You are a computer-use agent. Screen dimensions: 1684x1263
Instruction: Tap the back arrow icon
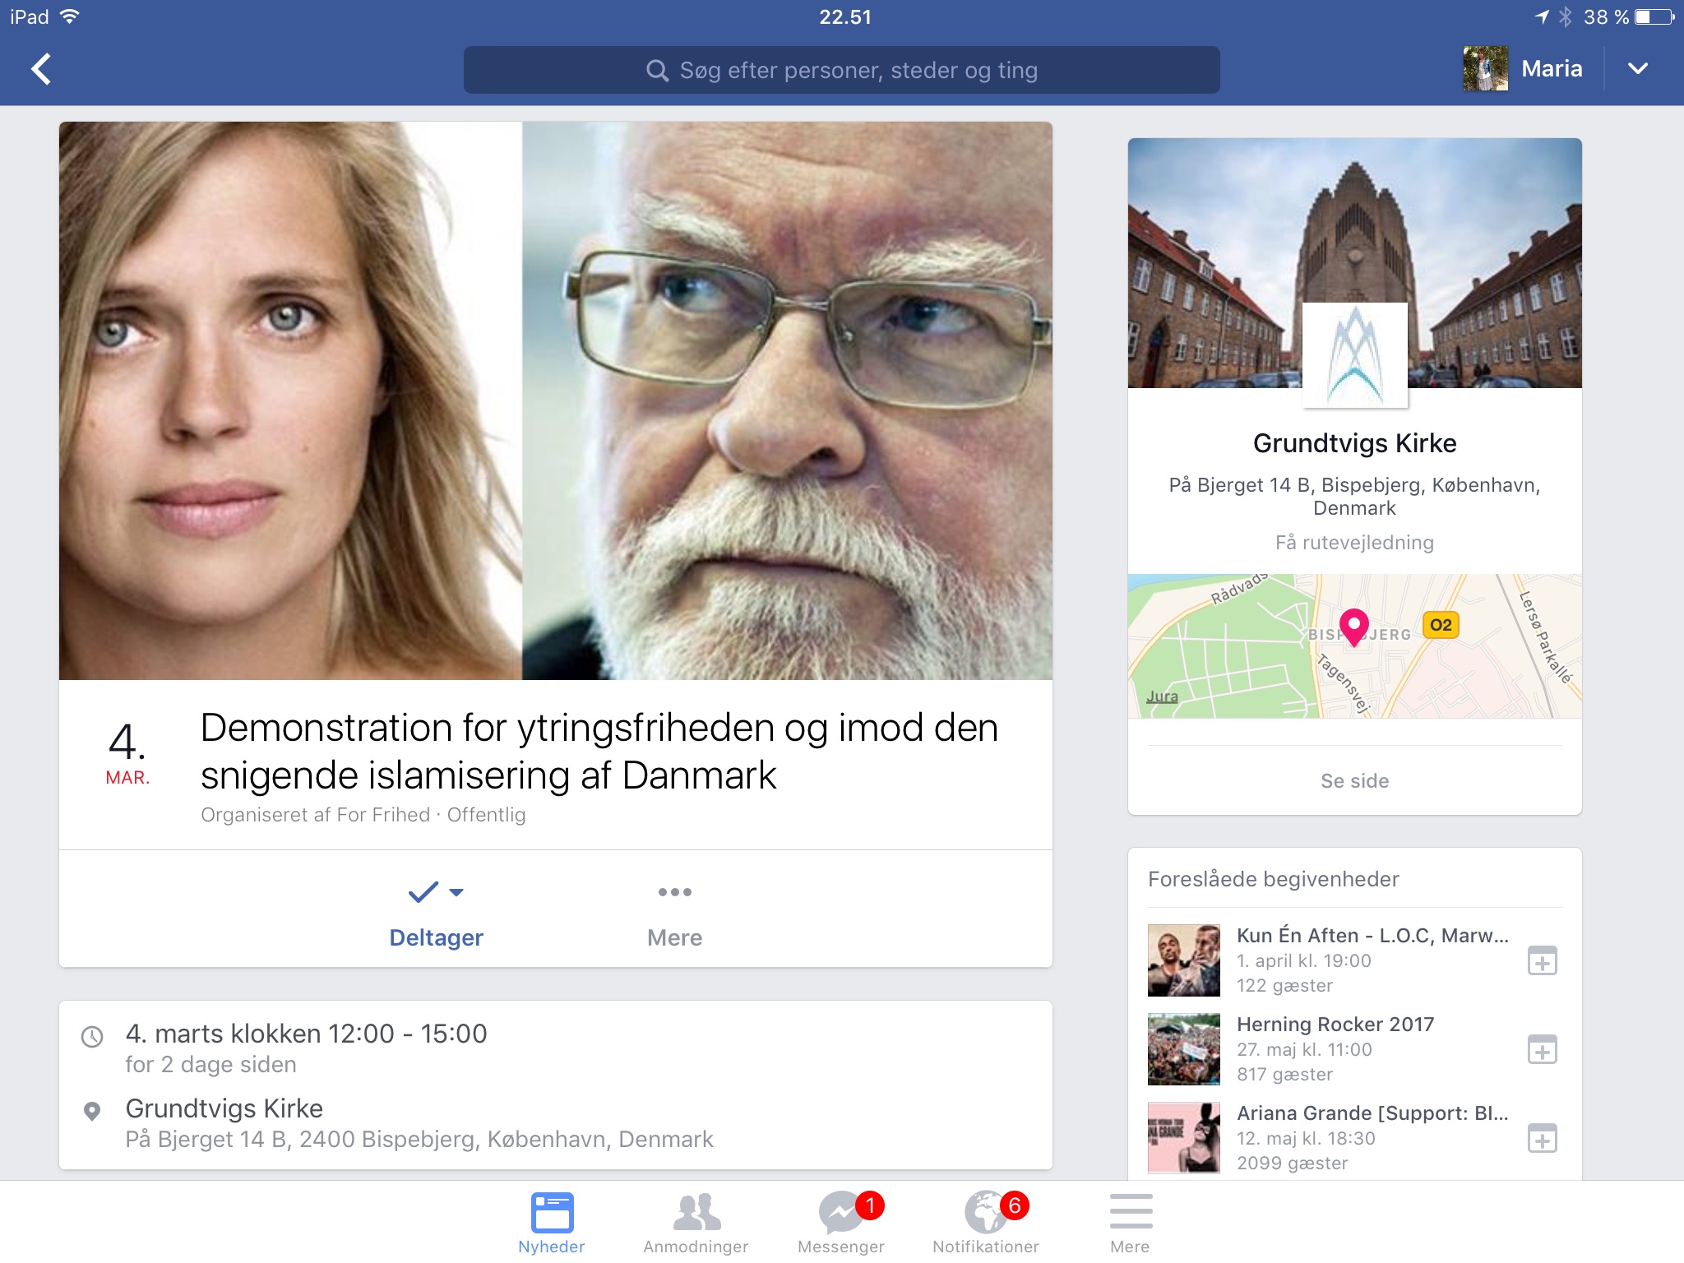tap(41, 69)
